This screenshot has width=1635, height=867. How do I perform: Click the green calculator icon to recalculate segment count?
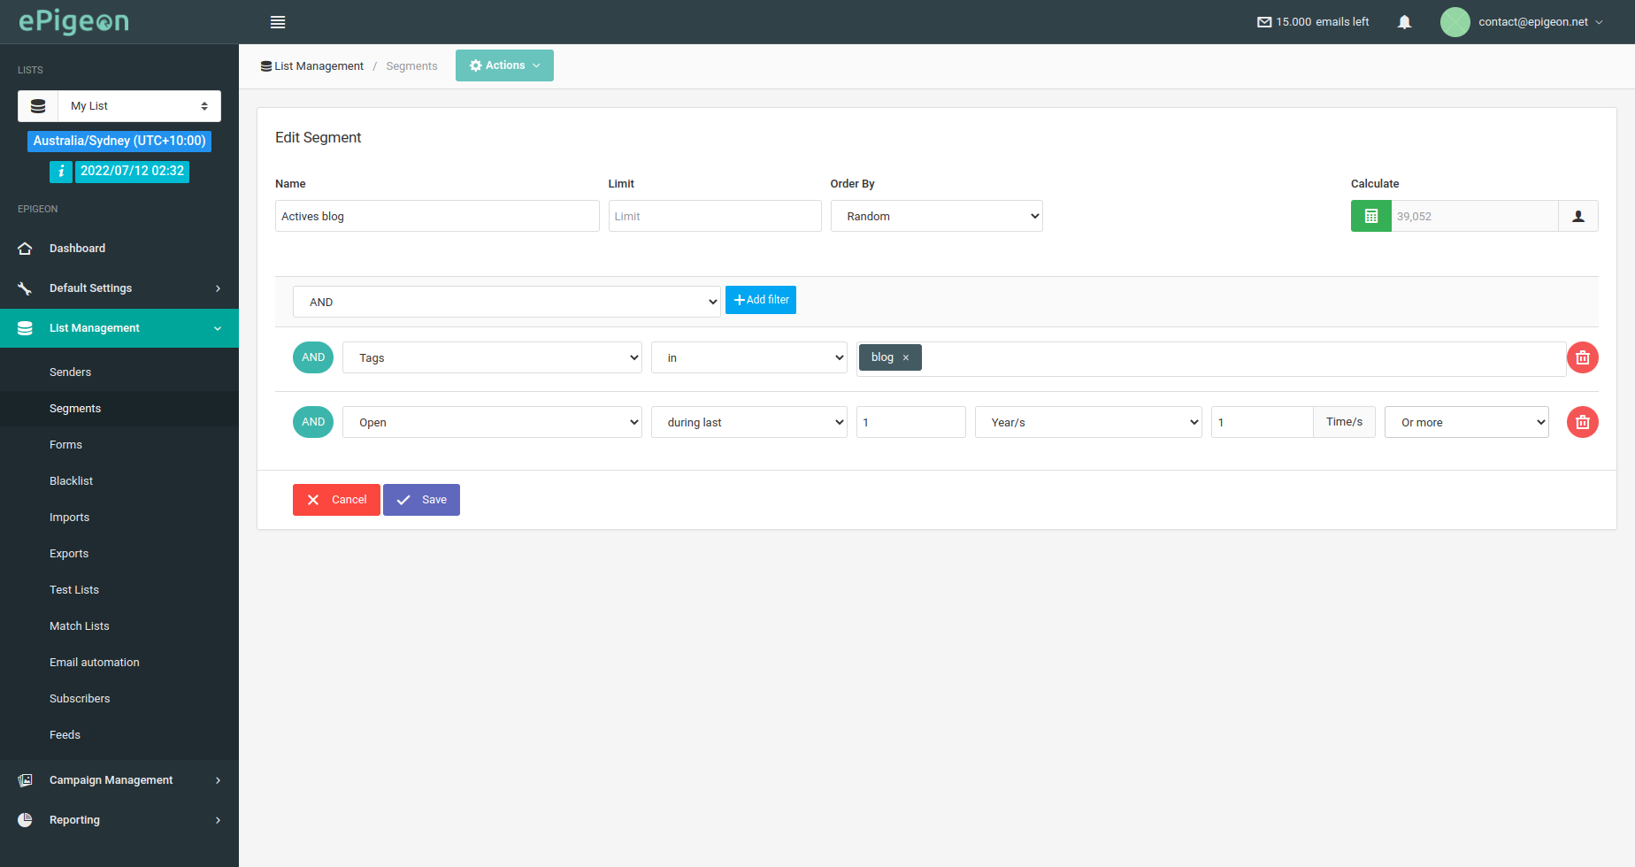(x=1370, y=215)
